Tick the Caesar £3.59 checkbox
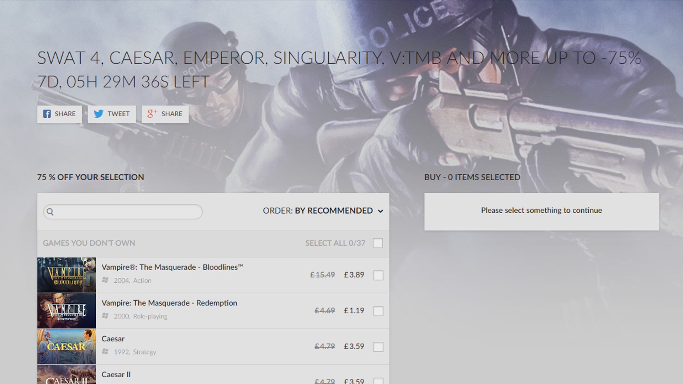The width and height of the screenshot is (683, 384). tap(378, 347)
